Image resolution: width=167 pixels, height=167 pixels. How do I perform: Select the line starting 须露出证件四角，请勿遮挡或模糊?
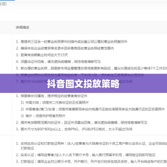coord(58,62)
